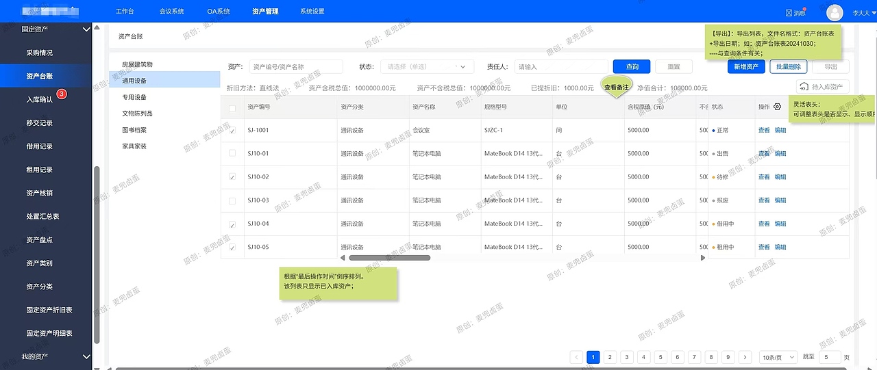Click 查看 link for SJ-1001 row
Screen dimensions: 877x370
764,130
